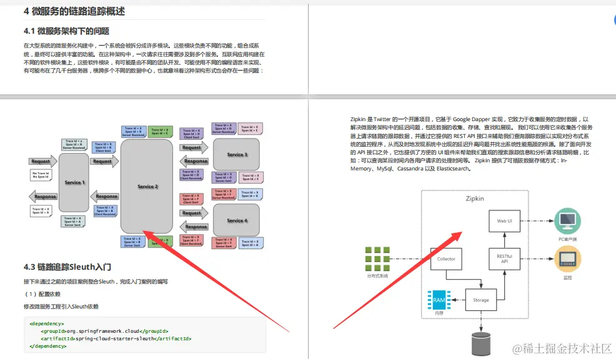Viewport: 616px width, 359px height.
Task: Click the Service 4 box
Action: coord(237,220)
